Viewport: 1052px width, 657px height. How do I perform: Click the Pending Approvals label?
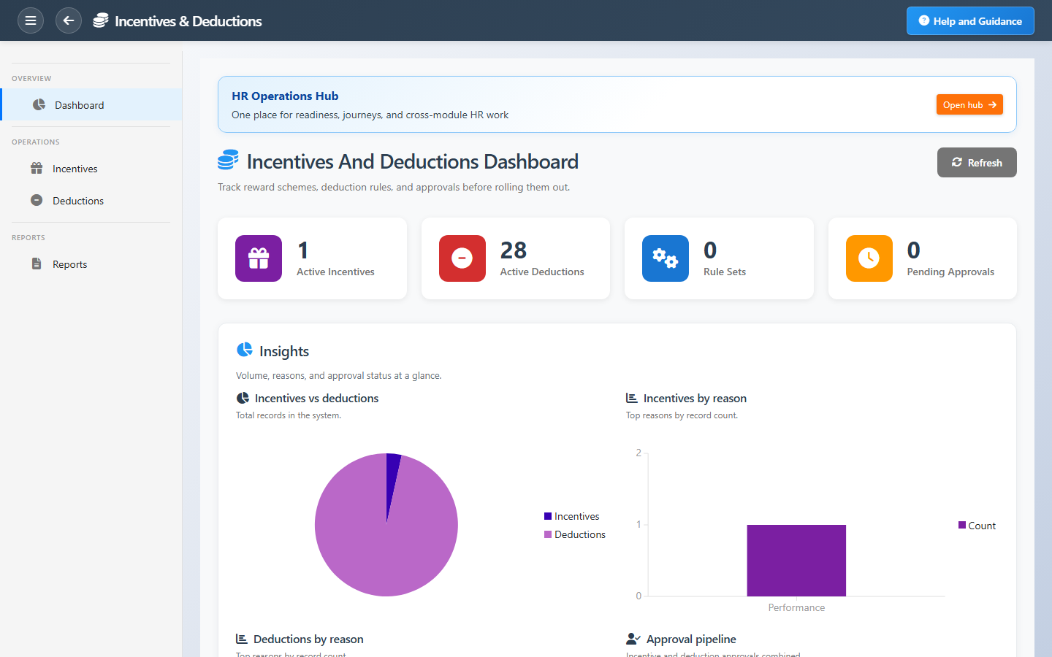[x=950, y=272]
